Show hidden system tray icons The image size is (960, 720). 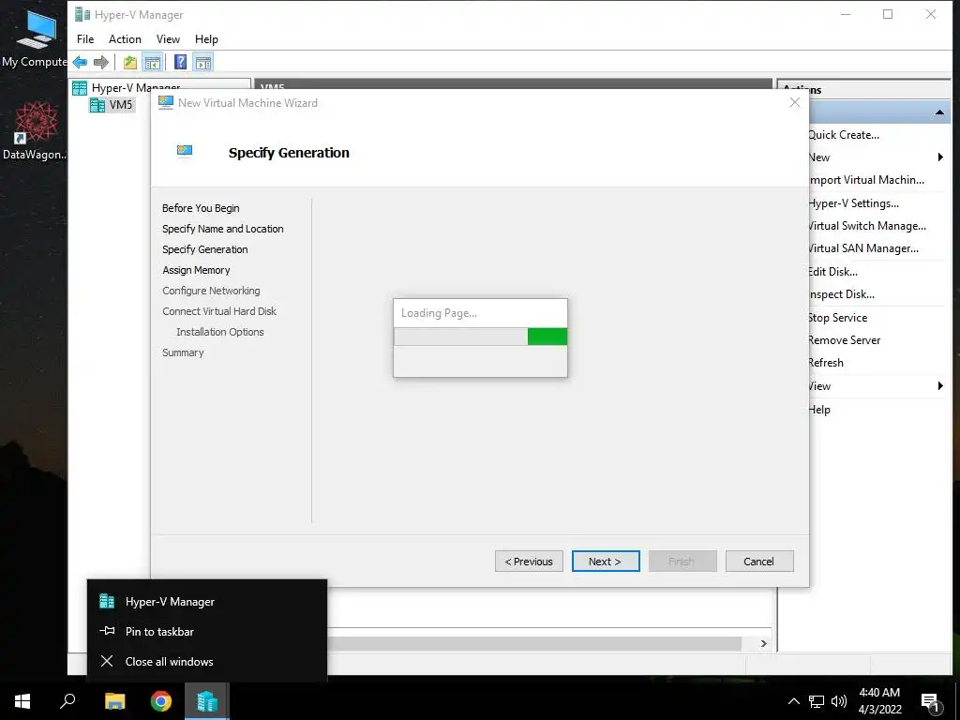coord(793,701)
